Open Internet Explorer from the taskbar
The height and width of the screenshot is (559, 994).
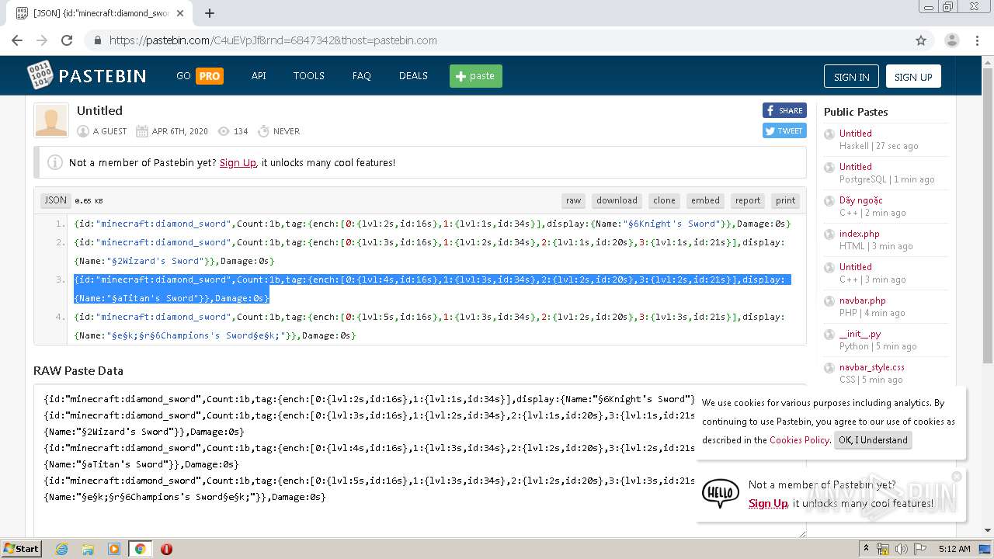[61, 549]
